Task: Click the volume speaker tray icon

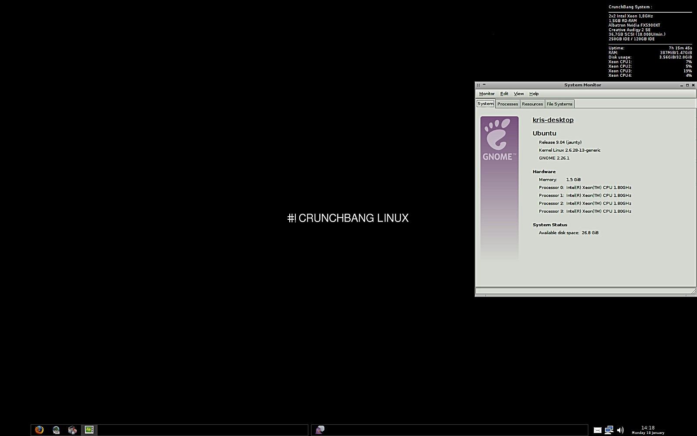Action: [620, 430]
